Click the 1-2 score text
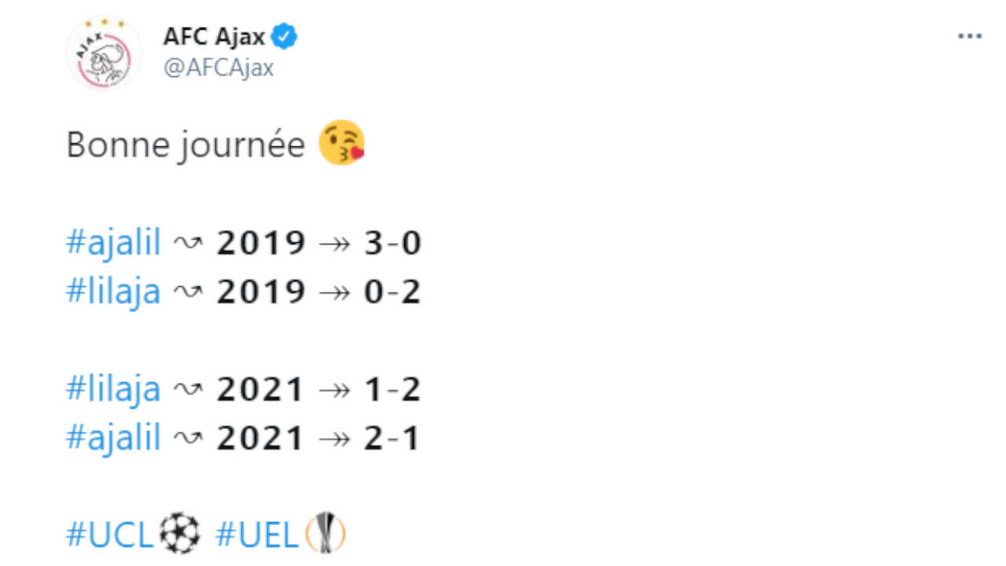Image resolution: width=1006 pixels, height=566 pixels. 393,389
